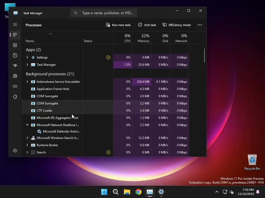This screenshot has width=265, height=198.
Task: Open the three-dot more options menu
Action: coord(200,25)
